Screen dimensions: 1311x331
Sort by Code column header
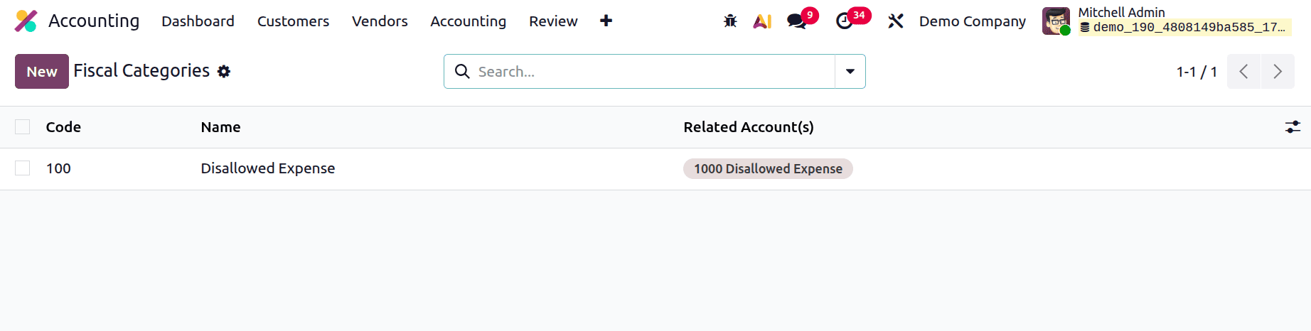(63, 127)
